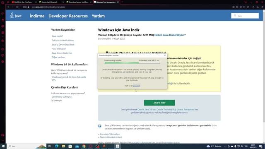This screenshot has height=149, width=265.
Task: Open the Yardım menu
Action: pos(98,16)
